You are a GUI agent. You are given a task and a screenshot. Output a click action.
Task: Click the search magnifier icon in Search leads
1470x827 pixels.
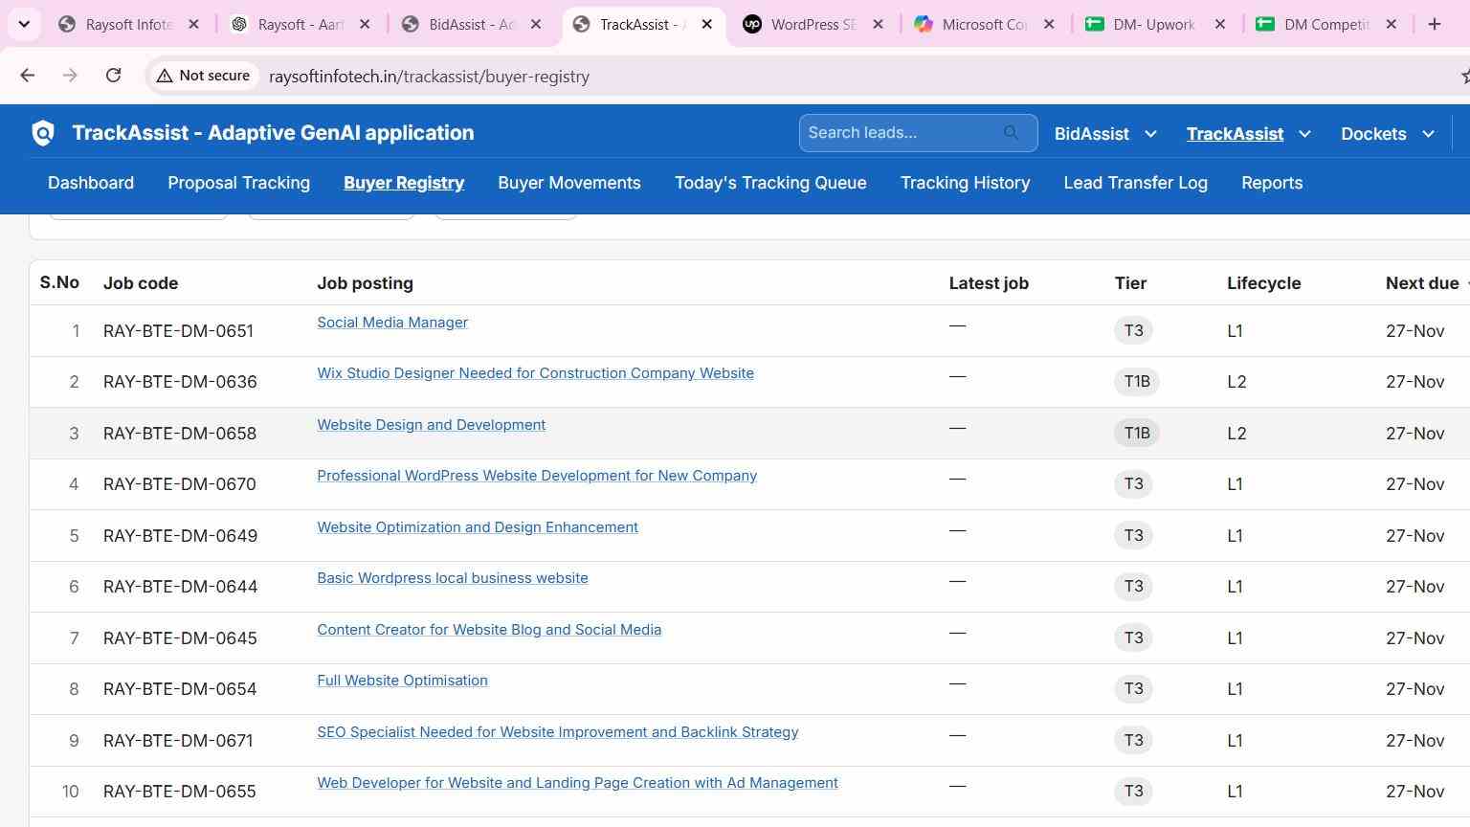(1012, 133)
